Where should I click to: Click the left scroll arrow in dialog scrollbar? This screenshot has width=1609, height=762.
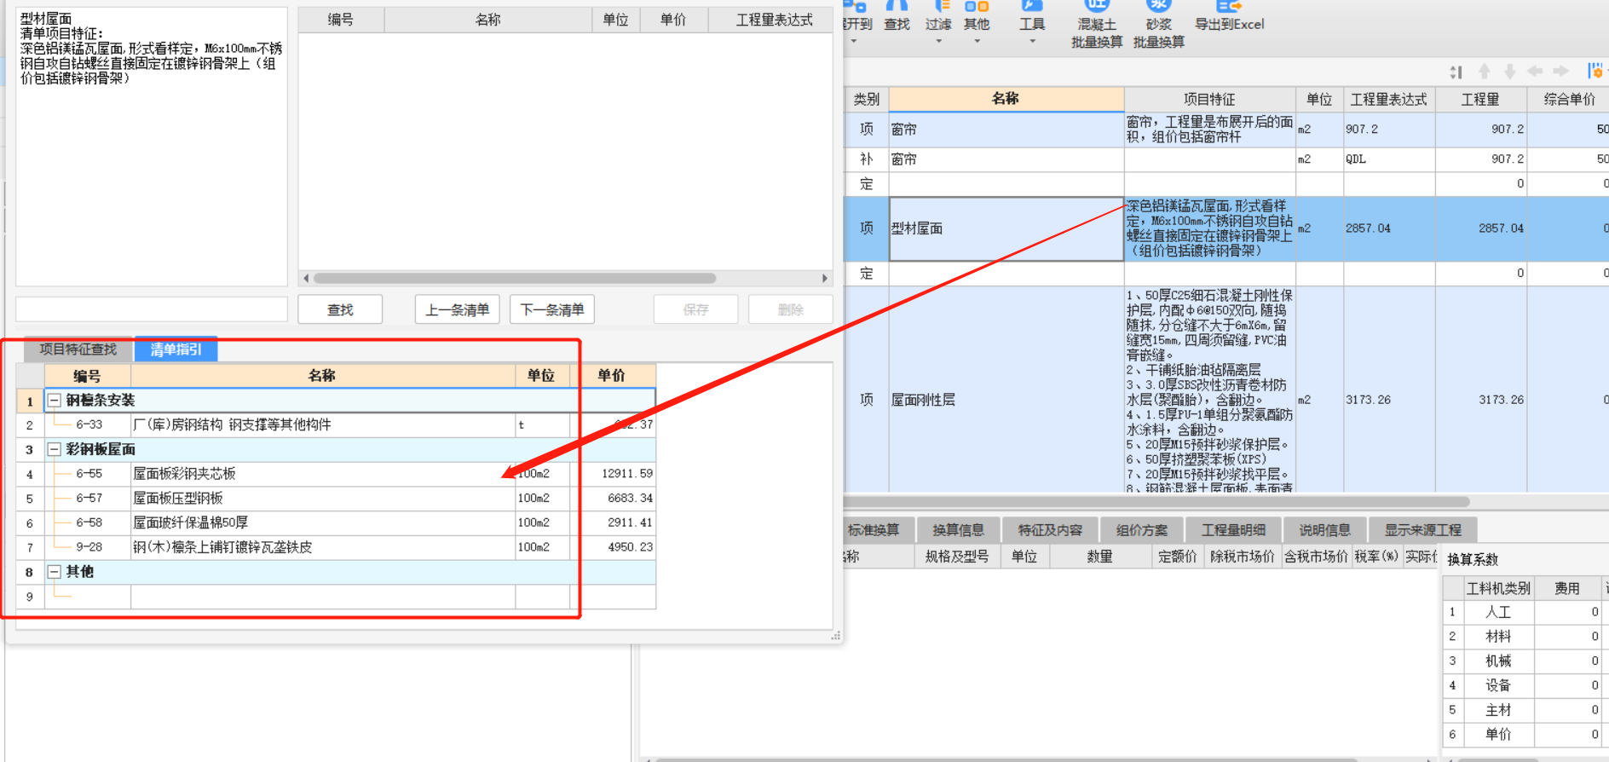[306, 278]
